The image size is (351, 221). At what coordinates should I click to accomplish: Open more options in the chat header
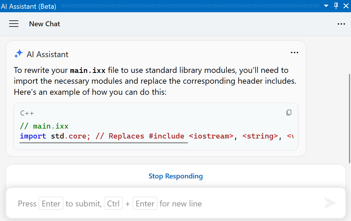tap(341, 24)
